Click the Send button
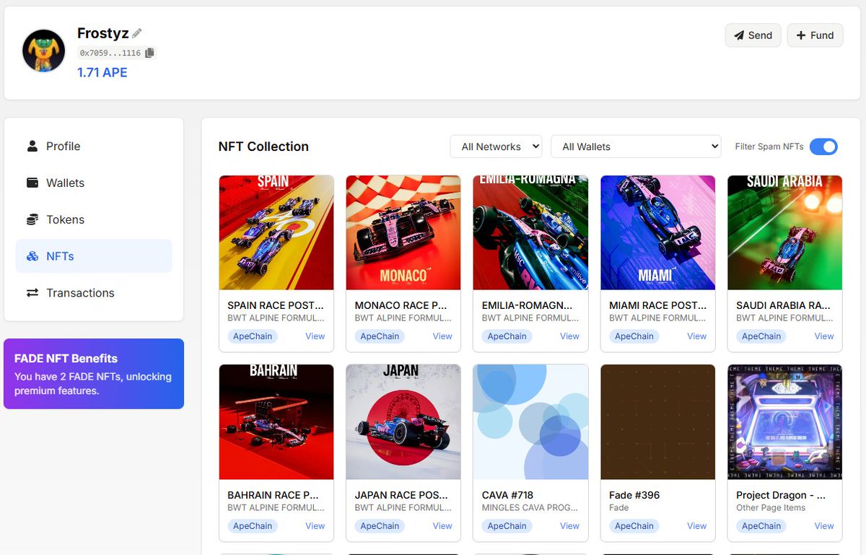The width and height of the screenshot is (866, 555). pyautogui.click(x=753, y=35)
